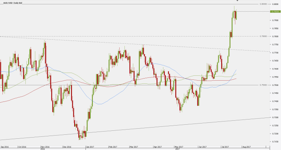This screenshot has width=281, height=150.
Task: Click the Sep 2016 date axis label
Action: point(5,147)
